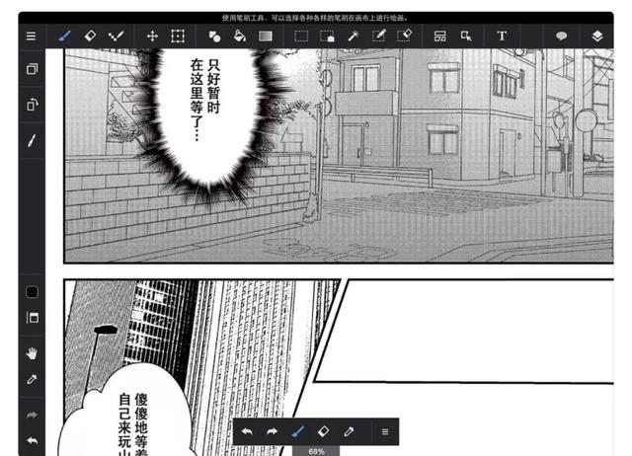
Task: Click Redo in the floating shortcut bar
Action: click(x=273, y=432)
